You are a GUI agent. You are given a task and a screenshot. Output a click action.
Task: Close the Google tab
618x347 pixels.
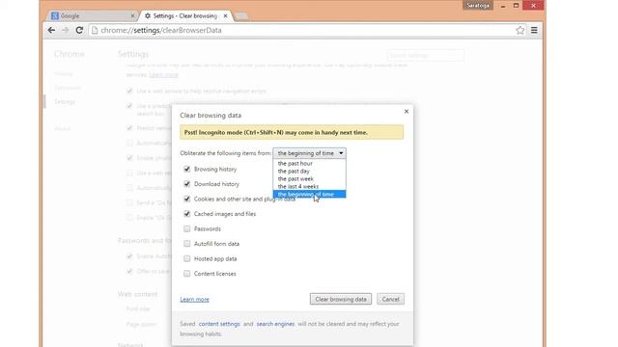(132, 16)
